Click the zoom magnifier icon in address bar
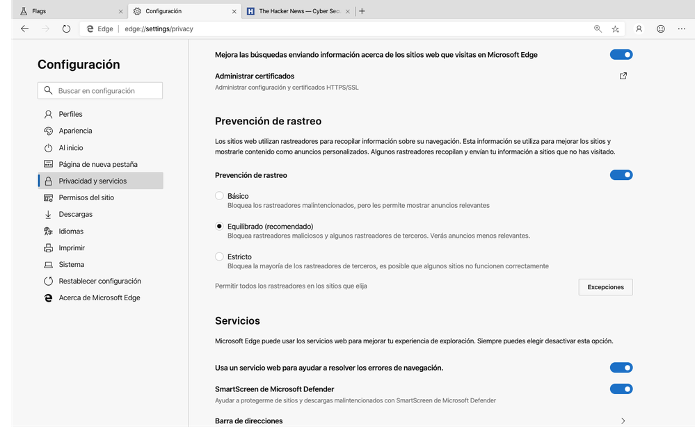695x440 pixels. (598, 28)
